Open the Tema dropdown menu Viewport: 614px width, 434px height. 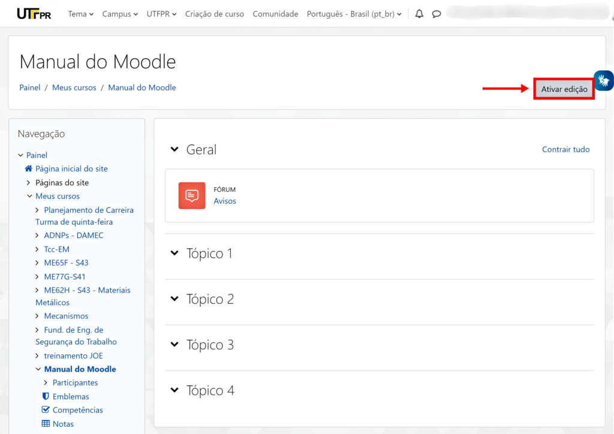point(81,14)
